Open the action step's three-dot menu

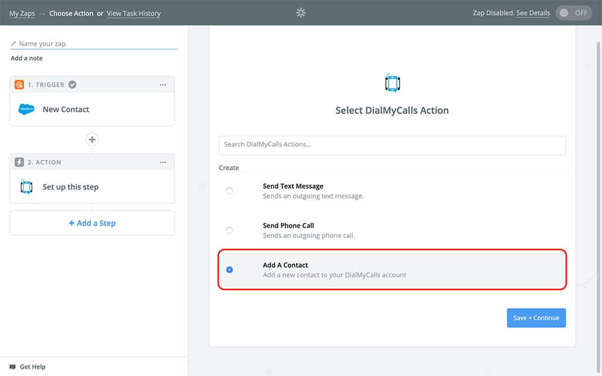point(163,162)
